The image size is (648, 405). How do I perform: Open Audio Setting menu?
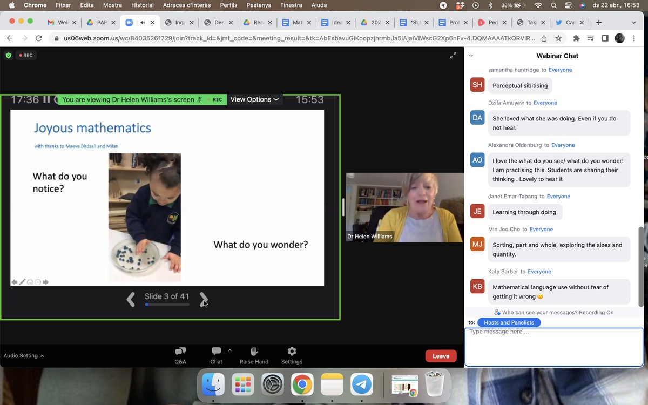pyautogui.click(x=24, y=356)
